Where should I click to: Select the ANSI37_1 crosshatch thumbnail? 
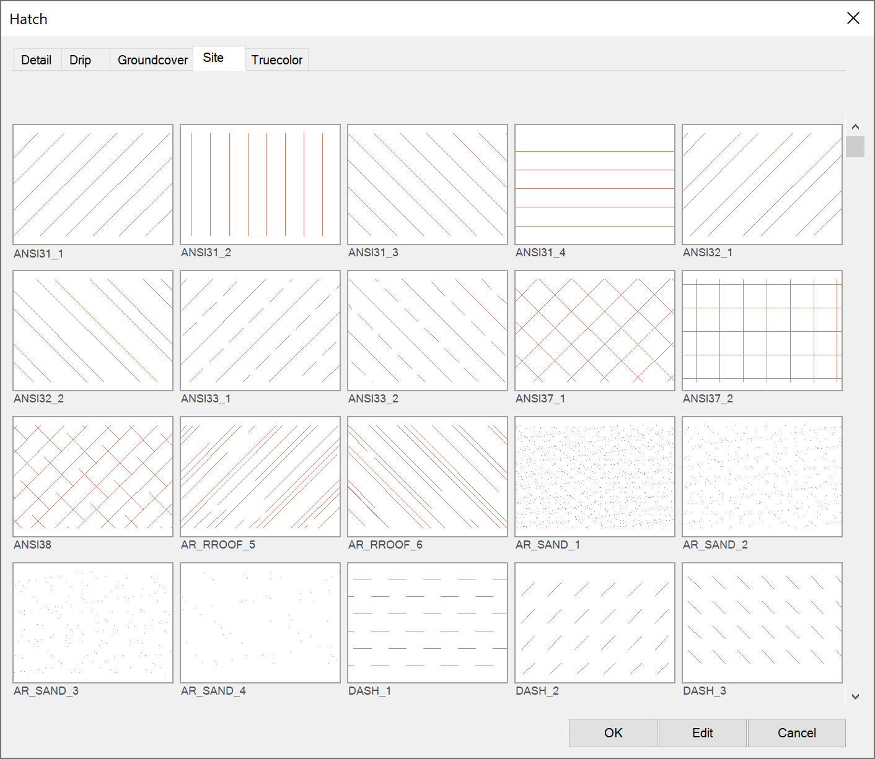pos(595,331)
